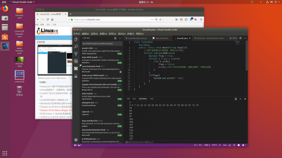Select the 终端 panel tab
The image size is (282, 158).
point(151,99)
